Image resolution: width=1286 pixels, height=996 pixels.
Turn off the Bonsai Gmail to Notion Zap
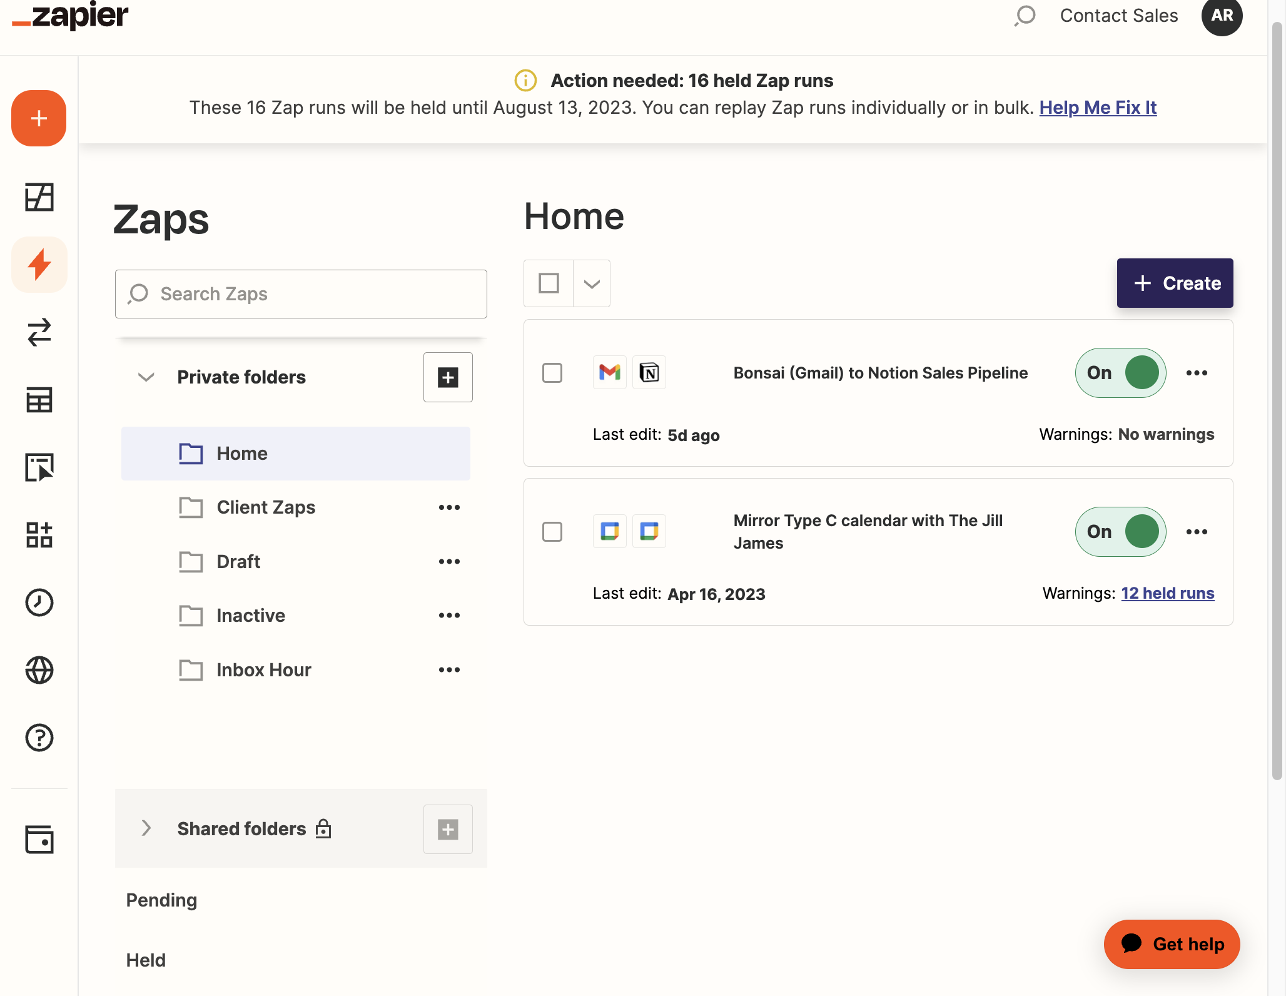[x=1120, y=373]
